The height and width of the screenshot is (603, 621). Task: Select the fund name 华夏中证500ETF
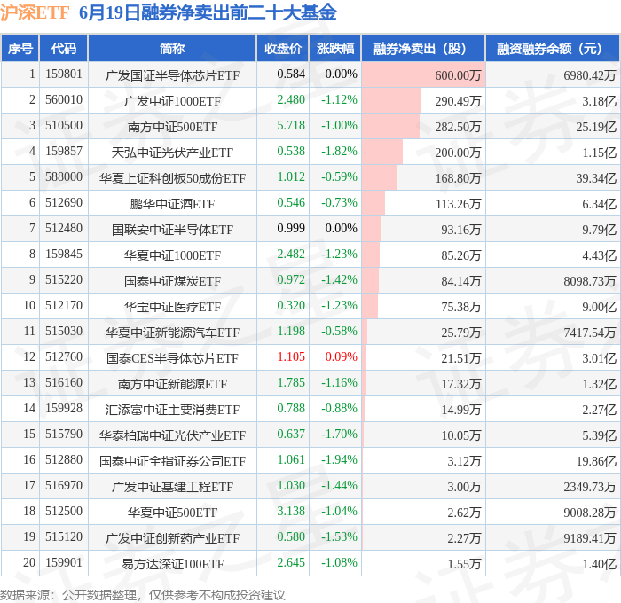pos(172,513)
